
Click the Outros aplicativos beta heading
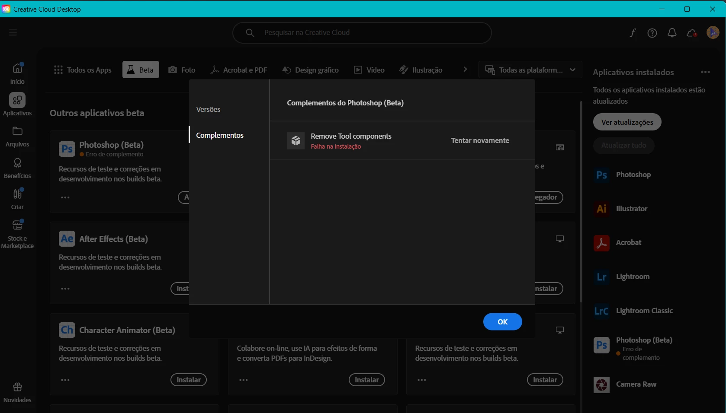[97, 113]
